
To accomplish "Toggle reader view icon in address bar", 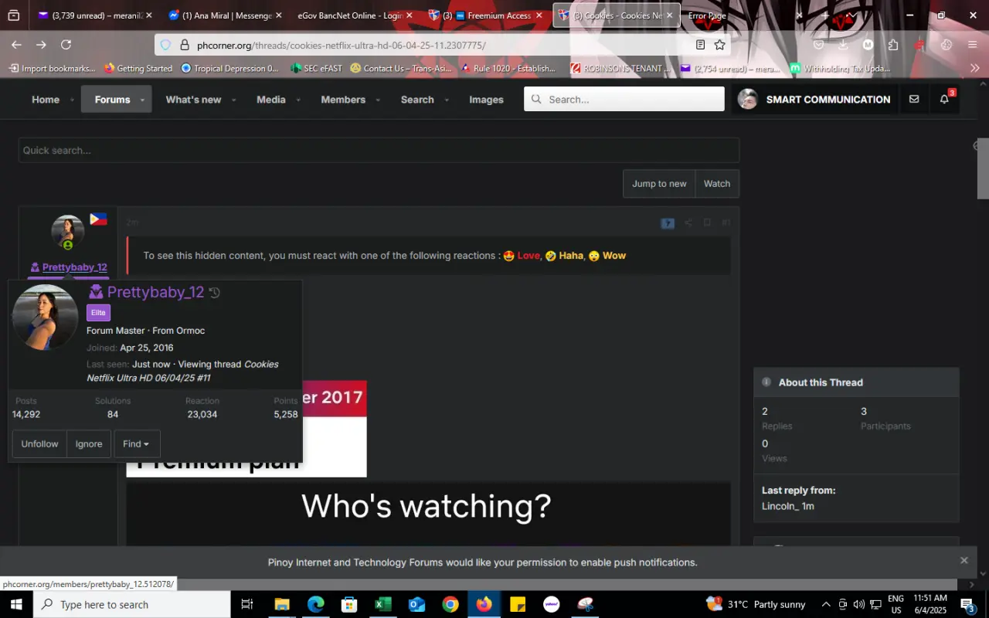I will point(700,45).
